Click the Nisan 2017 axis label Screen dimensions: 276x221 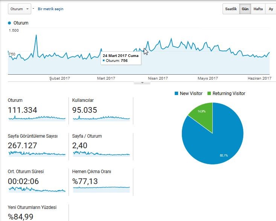point(158,78)
